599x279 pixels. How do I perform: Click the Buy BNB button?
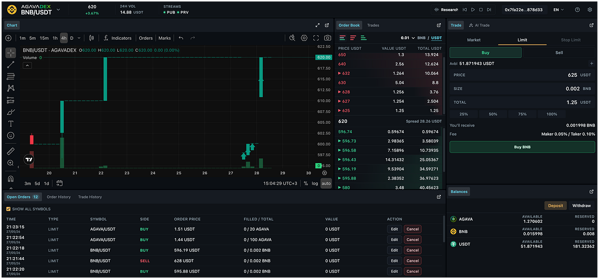[x=522, y=147]
